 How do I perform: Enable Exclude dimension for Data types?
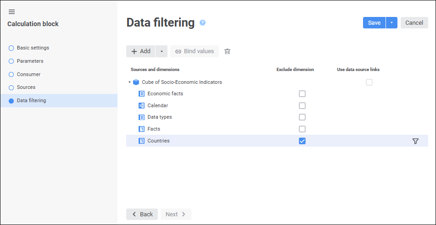coord(302,117)
